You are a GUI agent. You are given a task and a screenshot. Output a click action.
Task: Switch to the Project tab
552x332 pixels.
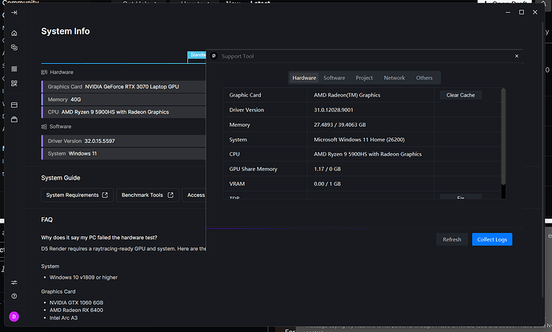coord(364,78)
